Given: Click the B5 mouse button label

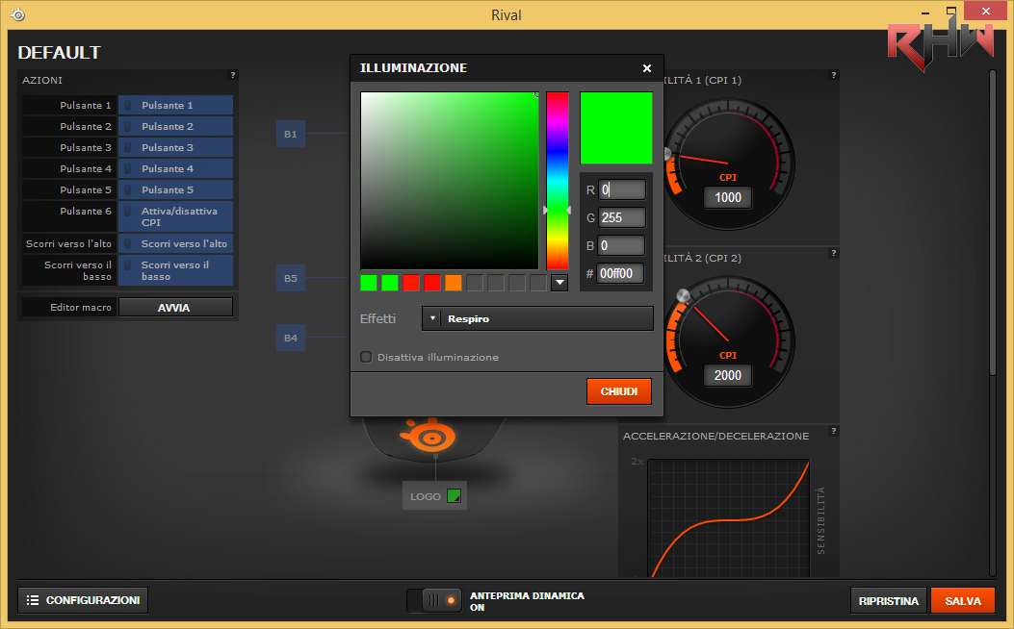Looking at the screenshot, I should pos(291,278).
